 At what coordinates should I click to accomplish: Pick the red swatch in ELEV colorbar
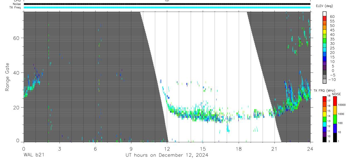point(325,18)
